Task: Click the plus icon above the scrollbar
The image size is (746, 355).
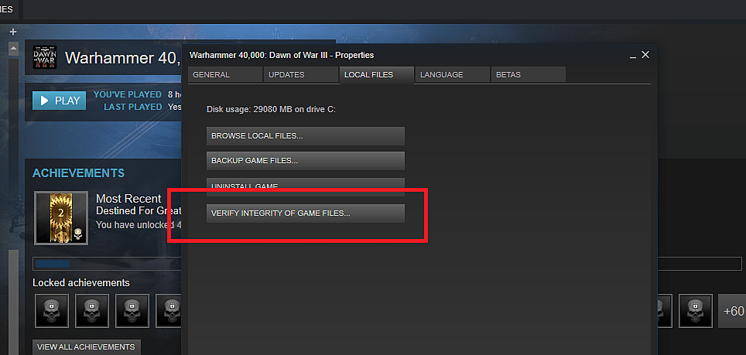Action: click(13, 32)
